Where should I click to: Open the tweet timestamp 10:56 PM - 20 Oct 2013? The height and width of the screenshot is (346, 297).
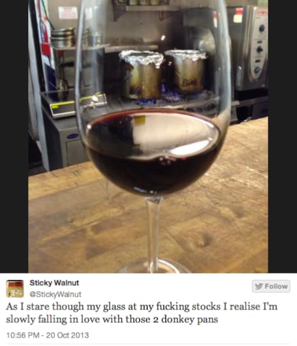pos(47,335)
